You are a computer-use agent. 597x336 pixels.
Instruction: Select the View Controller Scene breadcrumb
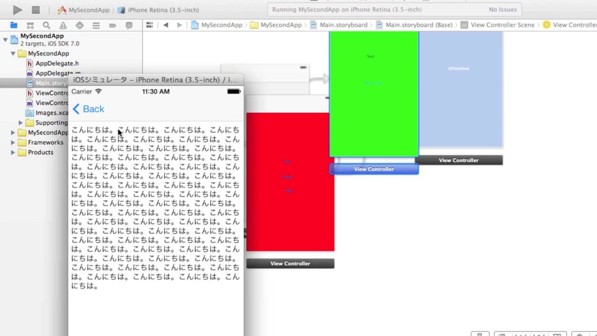[497, 25]
